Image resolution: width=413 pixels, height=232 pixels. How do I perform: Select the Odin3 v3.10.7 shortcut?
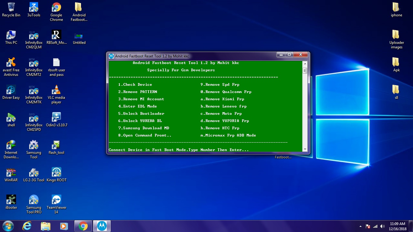click(x=57, y=120)
